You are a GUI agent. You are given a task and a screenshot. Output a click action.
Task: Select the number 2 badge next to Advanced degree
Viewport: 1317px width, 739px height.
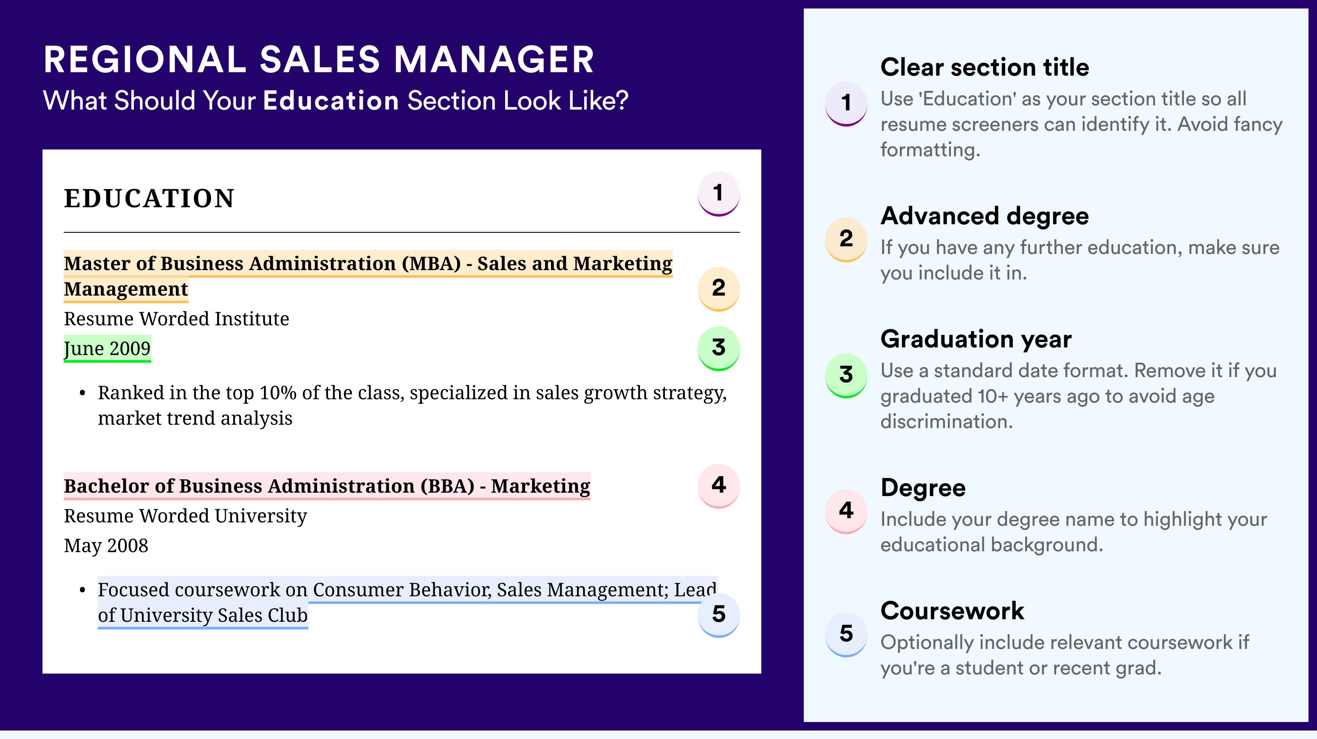click(846, 240)
